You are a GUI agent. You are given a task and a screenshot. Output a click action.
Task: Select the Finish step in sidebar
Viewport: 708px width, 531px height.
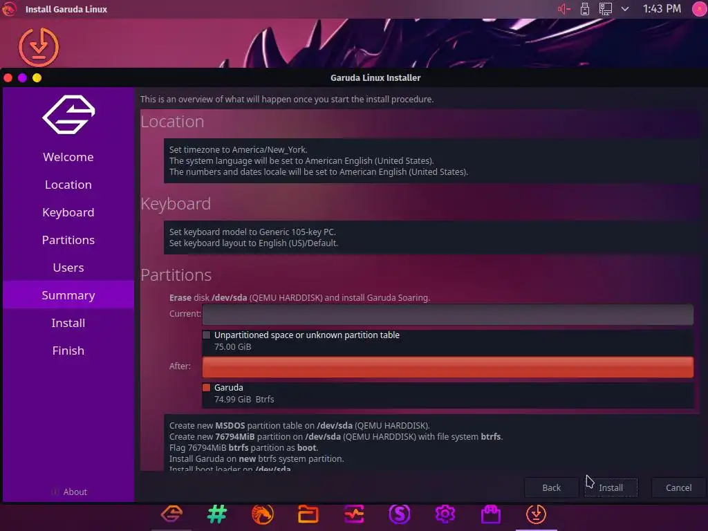coord(68,351)
